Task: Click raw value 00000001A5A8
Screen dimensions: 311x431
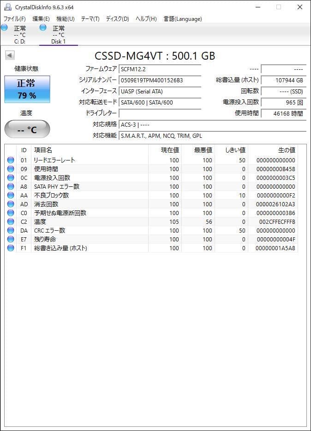Action: coord(275,248)
